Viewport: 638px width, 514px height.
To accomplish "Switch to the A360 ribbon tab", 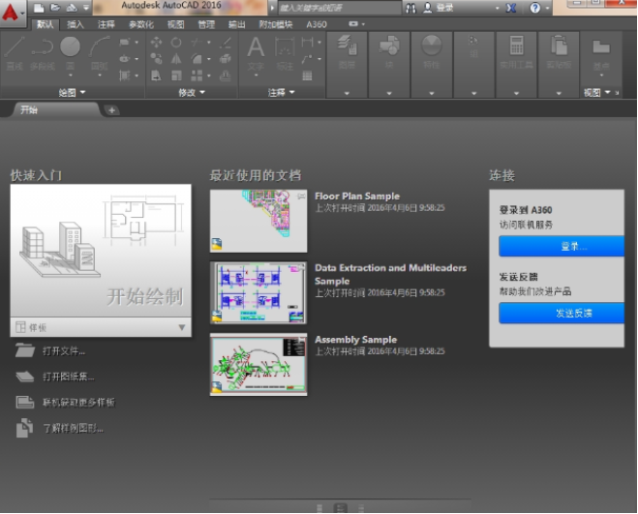I will 317,24.
